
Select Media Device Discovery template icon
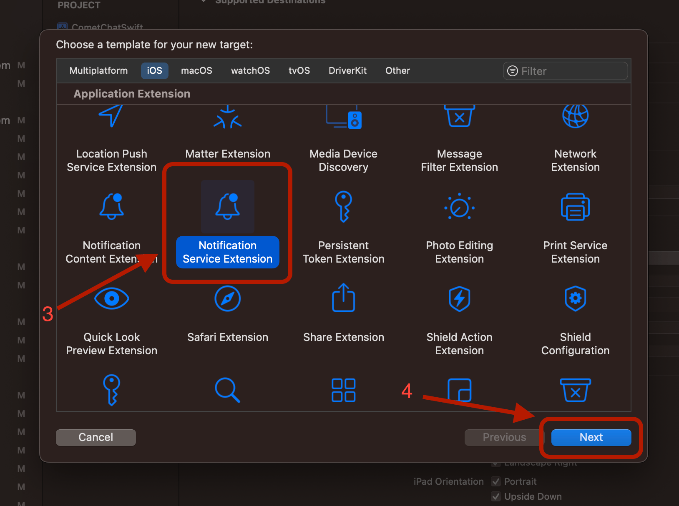[x=344, y=117]
